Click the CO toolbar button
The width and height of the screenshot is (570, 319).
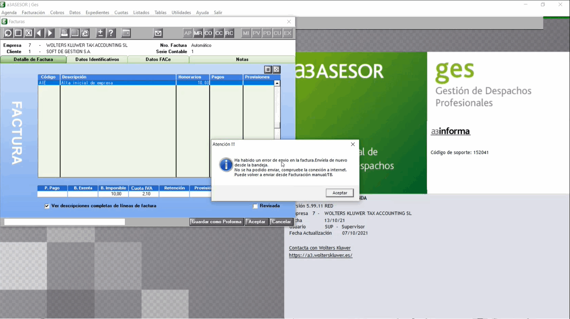pos(208,33)
